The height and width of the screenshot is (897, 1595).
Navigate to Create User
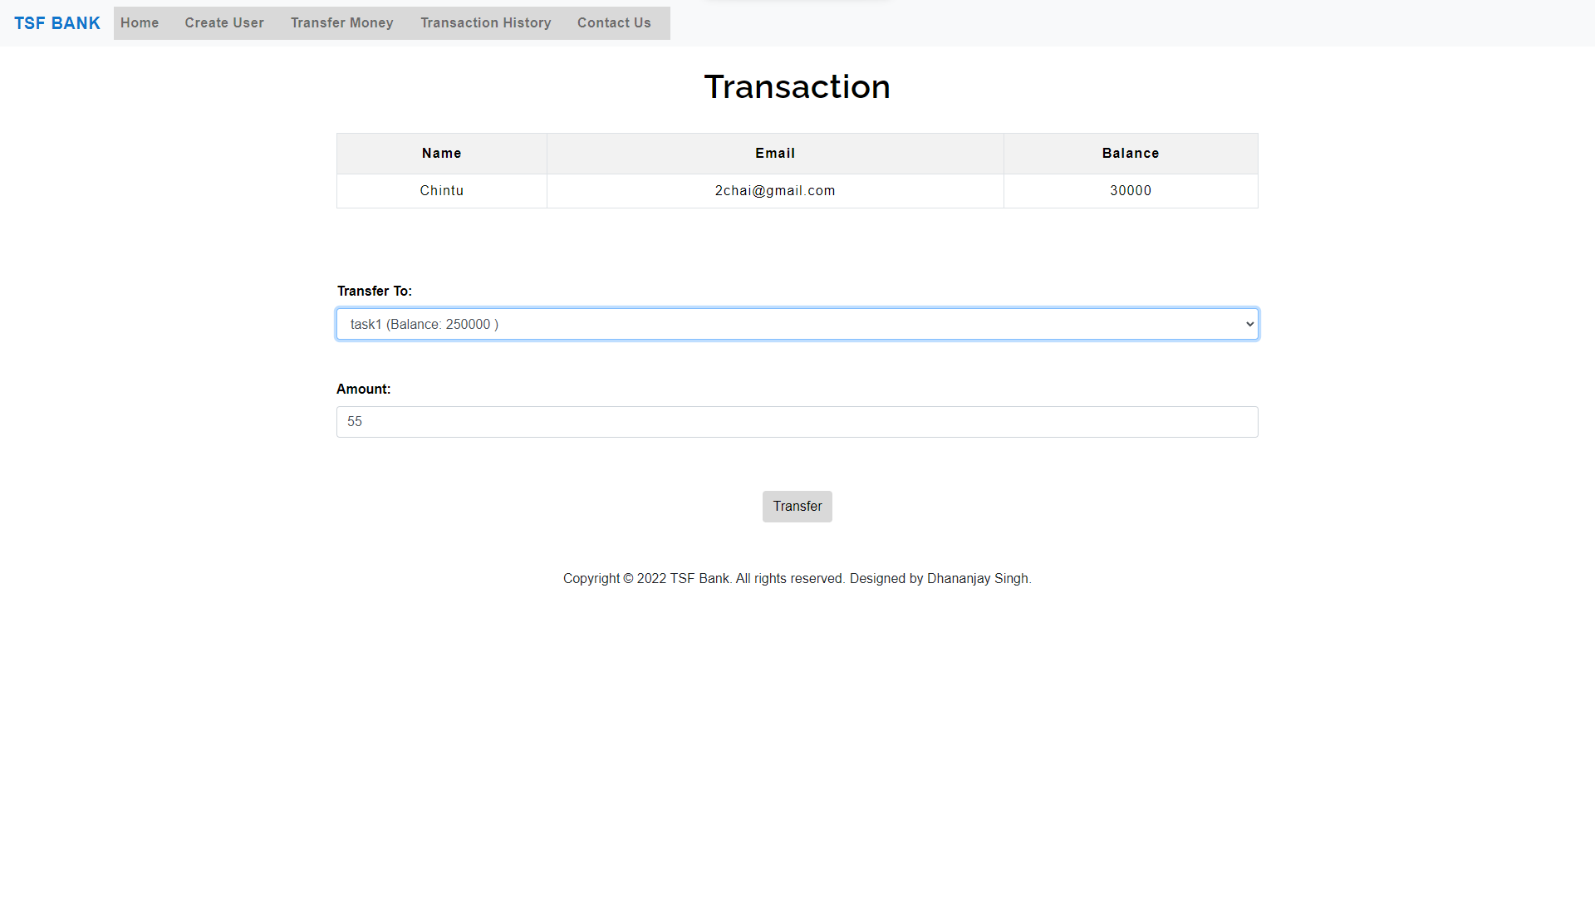point(223,22)
